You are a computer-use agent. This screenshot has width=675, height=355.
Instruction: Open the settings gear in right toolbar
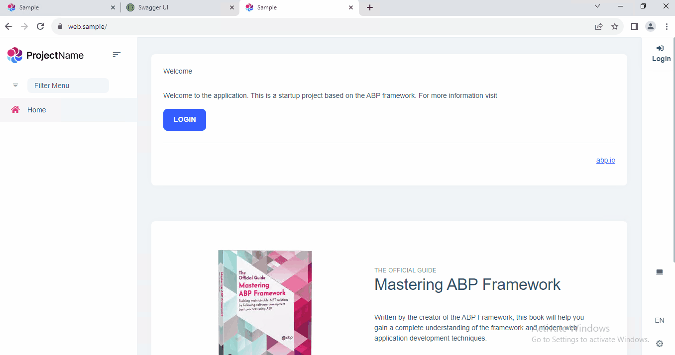point(660,344)
